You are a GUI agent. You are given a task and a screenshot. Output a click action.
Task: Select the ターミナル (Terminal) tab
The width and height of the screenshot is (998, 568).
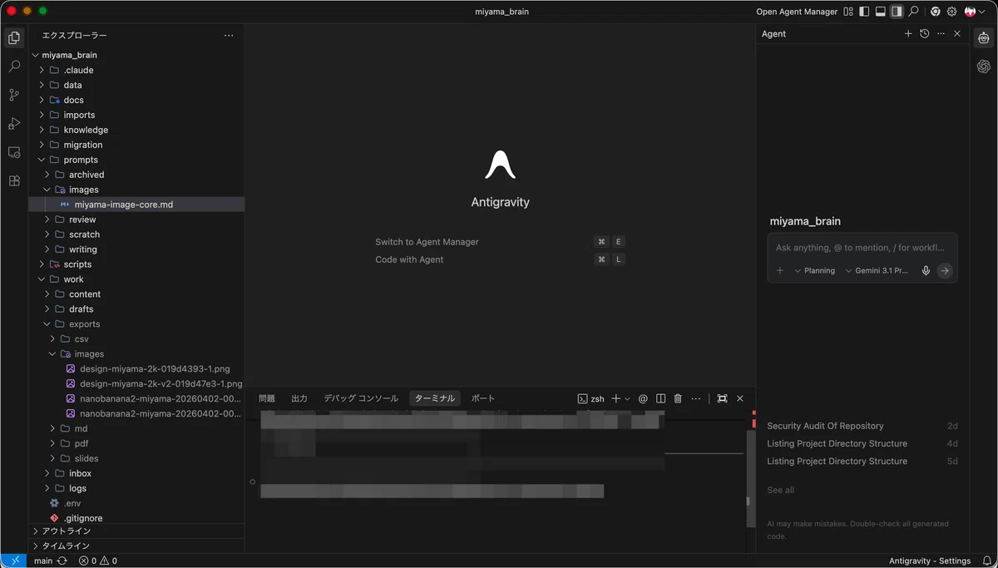(x=435, y=398)
